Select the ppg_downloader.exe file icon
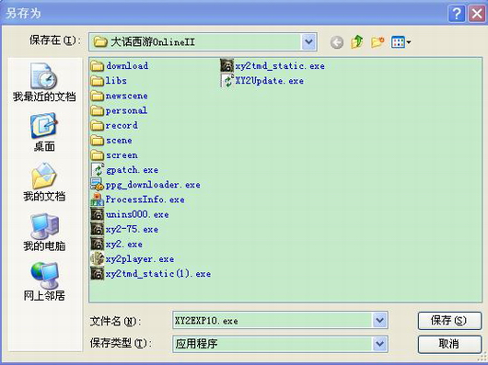The image size is (488, 365). (97, 185)
